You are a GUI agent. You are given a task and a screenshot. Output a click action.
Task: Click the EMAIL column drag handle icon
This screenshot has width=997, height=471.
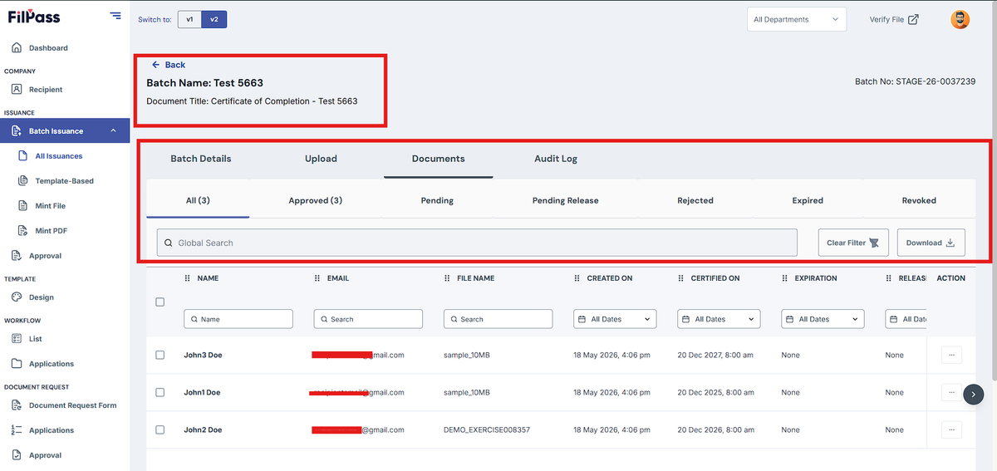coord(317,278)
